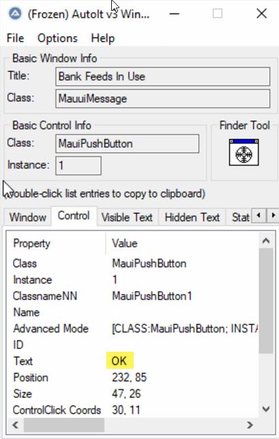Open the File menu
Image resolution: width=279 pixels, height=439 pixels.
(16, 38)
